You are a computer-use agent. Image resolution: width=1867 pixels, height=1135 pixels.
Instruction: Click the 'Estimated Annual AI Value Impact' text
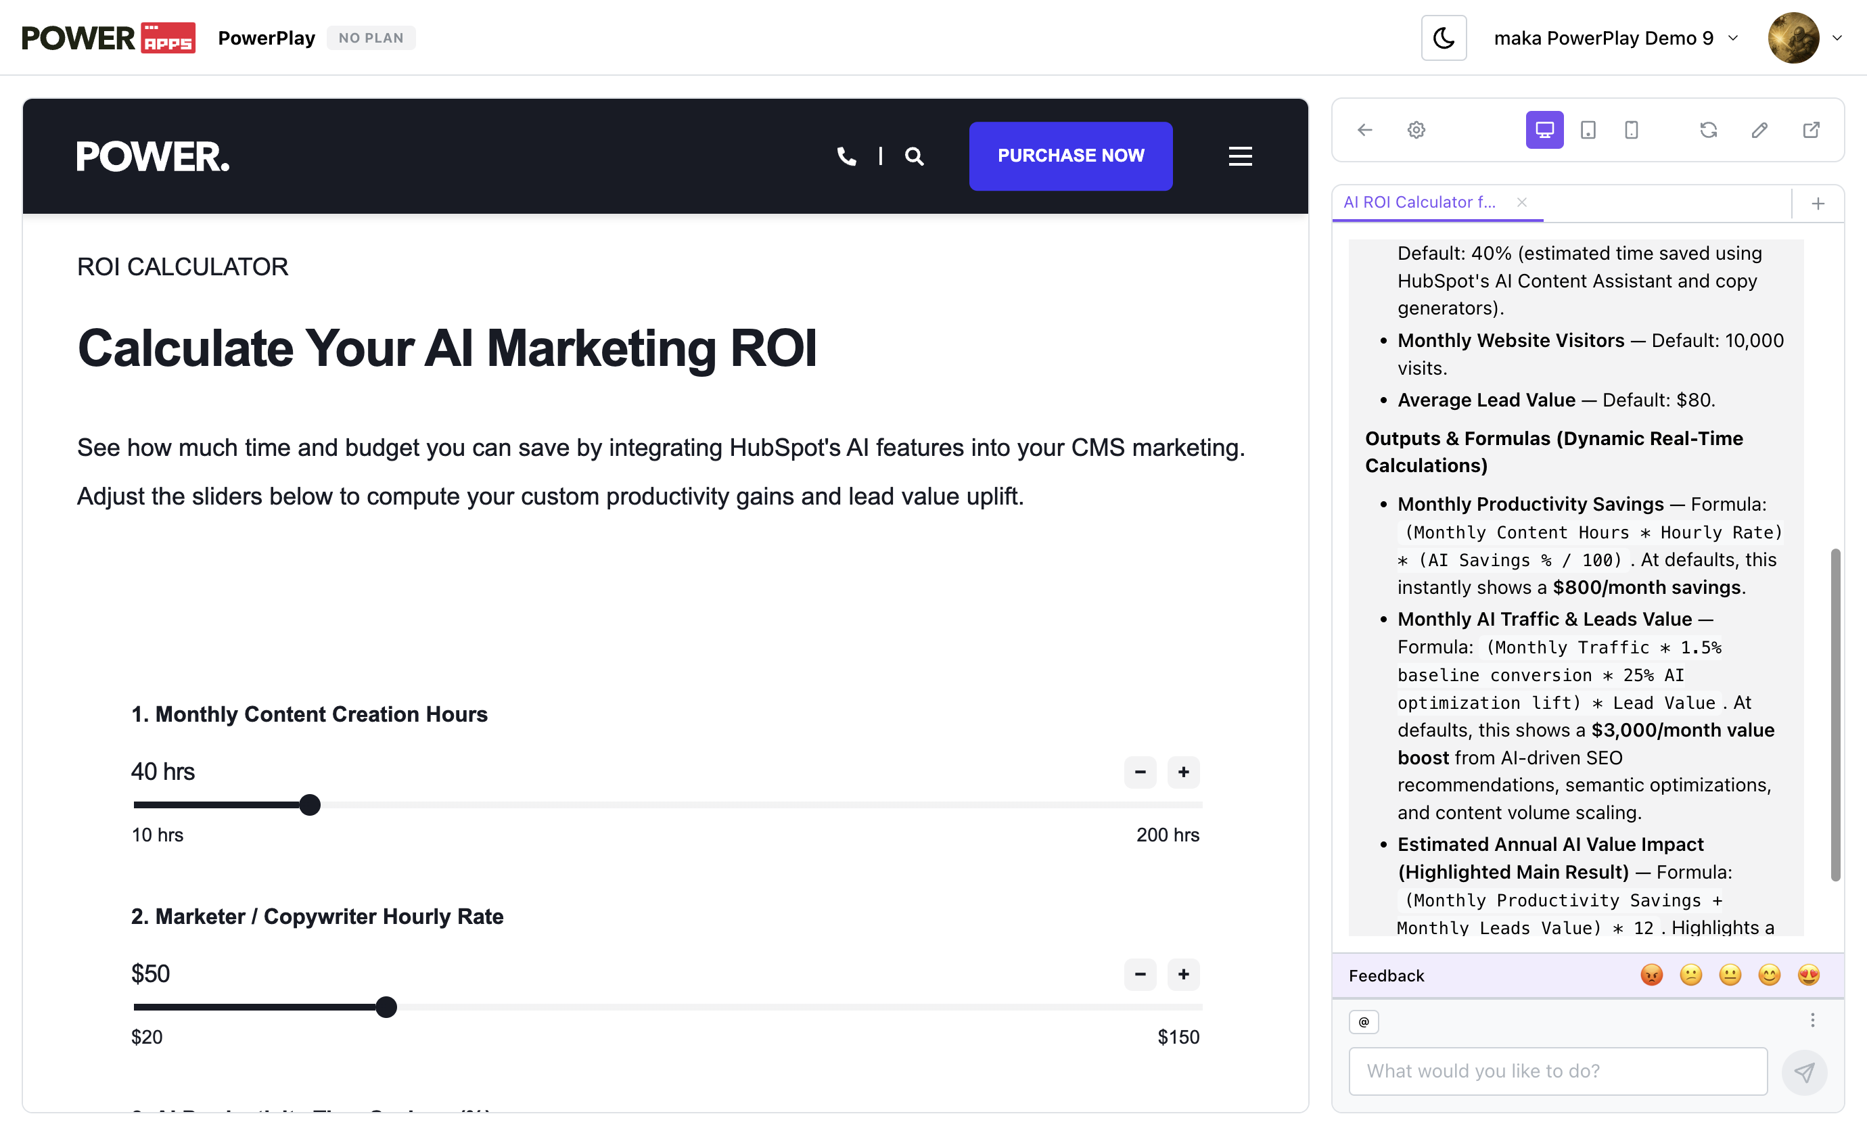click(1550, 844)
